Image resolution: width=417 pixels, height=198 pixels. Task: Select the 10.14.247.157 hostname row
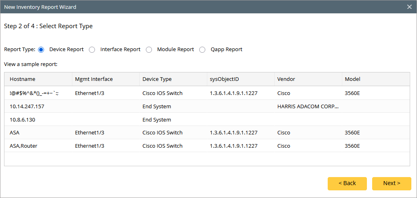(x=27, y=107)
